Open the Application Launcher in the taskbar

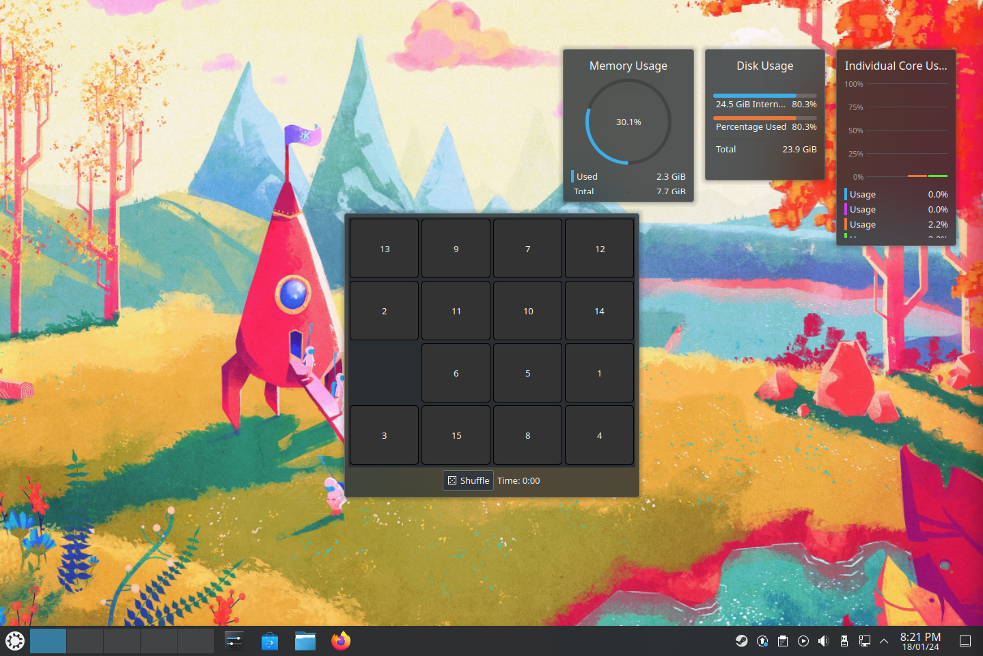click(15, 641)
